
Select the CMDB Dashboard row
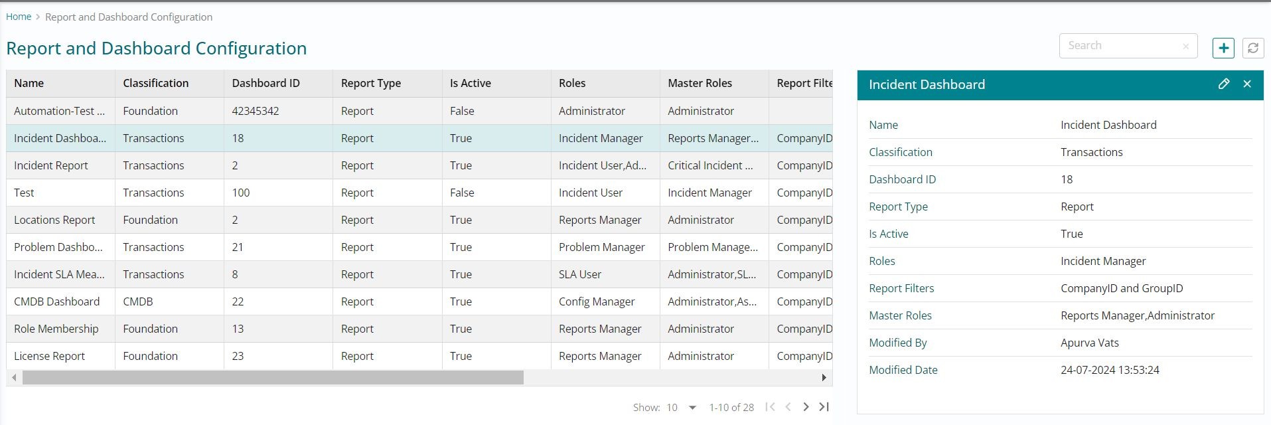(57, 301)
